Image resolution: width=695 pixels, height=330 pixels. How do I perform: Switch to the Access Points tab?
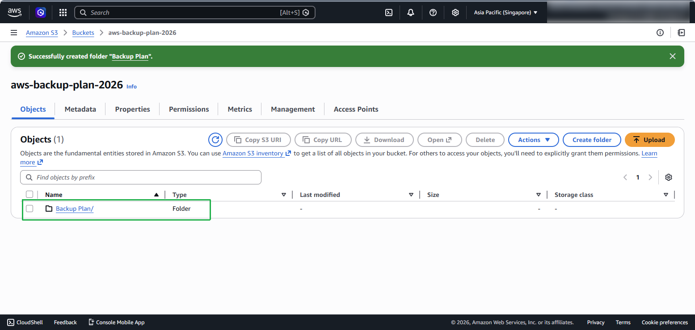pyautogui.click(x=356, y=109)
